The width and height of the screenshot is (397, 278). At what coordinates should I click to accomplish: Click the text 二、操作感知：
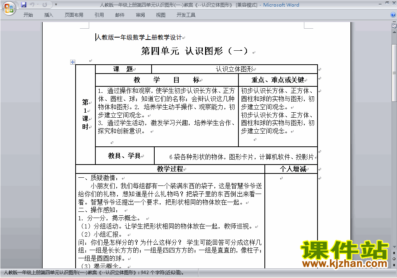[98, 210]
